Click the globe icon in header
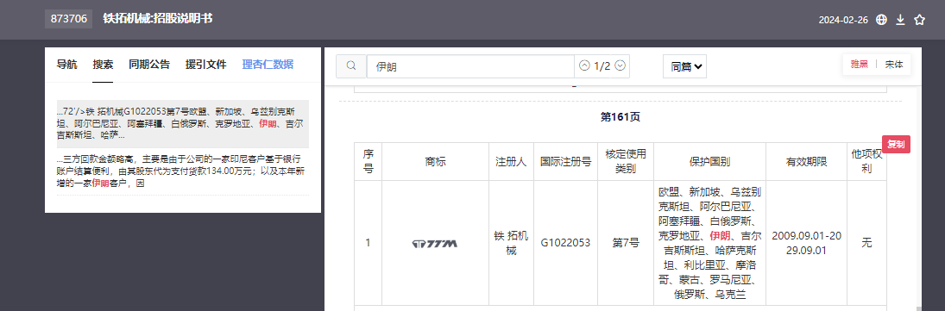 click(882, 20)
